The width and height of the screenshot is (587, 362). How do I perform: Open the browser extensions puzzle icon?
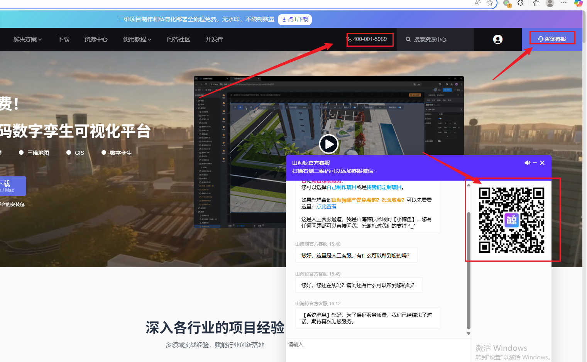click(x=521, y=3)
